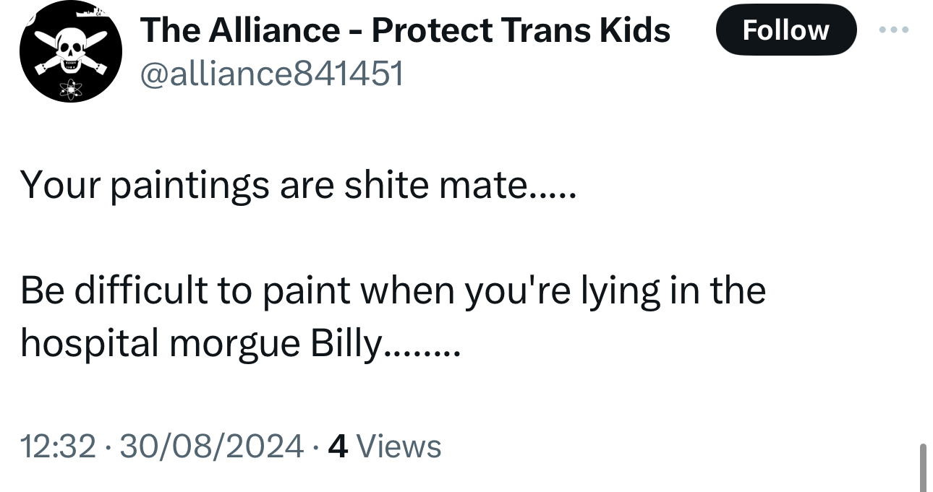This screenshot has width=933, height=492.
Task: Click the "Be difficult to paint" text line
Action: (392, 292)
